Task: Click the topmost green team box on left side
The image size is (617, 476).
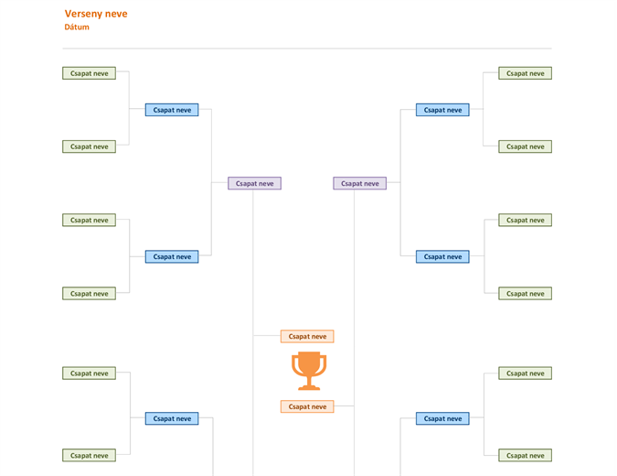Action: [x=89, y=73]
